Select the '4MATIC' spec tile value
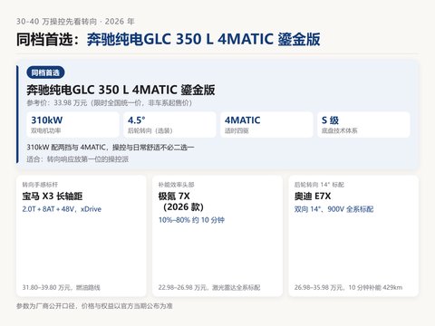435x326 pixels. pos(242,120)
